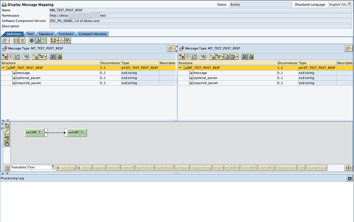The width and height of the screenshot is (354, 222).
Task: Insert the endsWith function
Action: (233, 168)
